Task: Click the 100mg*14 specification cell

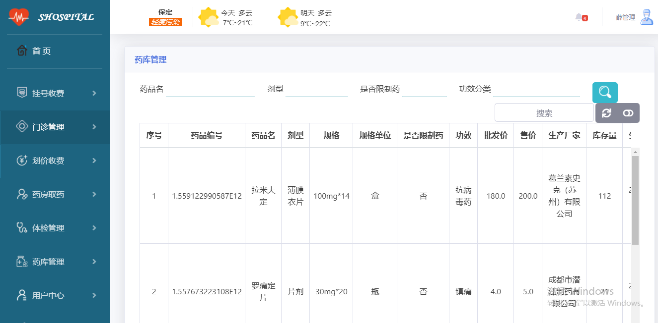Action: tap(331, 196)
